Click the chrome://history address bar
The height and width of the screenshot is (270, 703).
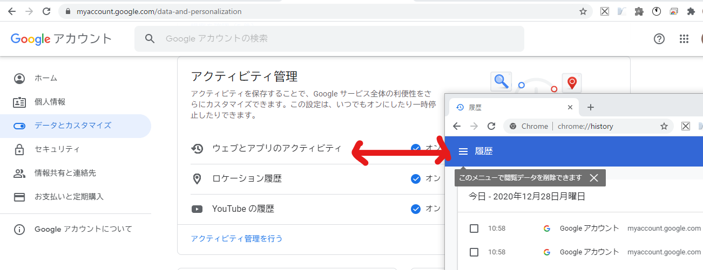point(589,126)
